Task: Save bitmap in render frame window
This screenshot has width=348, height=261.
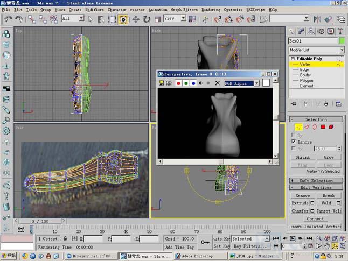Action: pos(162,83)
